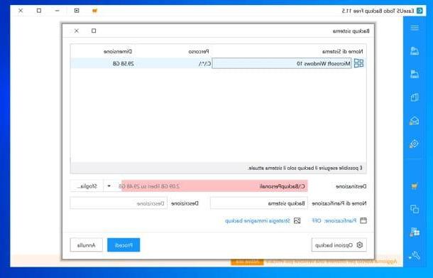Click the orange upgrade icon in title bar

94,11
